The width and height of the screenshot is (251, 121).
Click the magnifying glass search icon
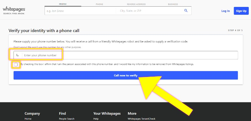(186, 11)
